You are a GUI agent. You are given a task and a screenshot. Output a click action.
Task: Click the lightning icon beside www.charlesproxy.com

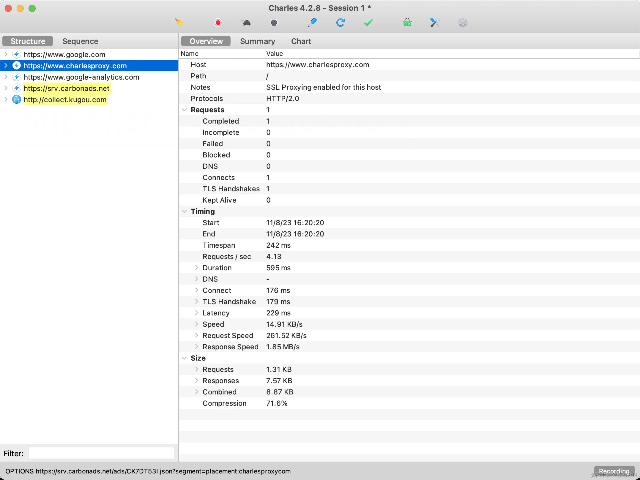point(17,66)
